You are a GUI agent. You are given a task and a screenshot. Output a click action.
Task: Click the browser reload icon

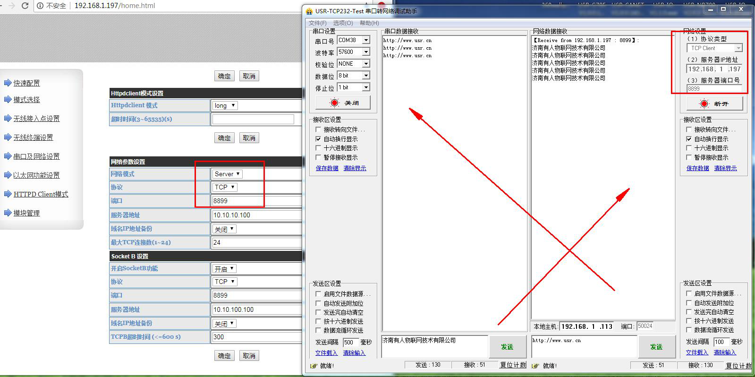coord(25,6)
